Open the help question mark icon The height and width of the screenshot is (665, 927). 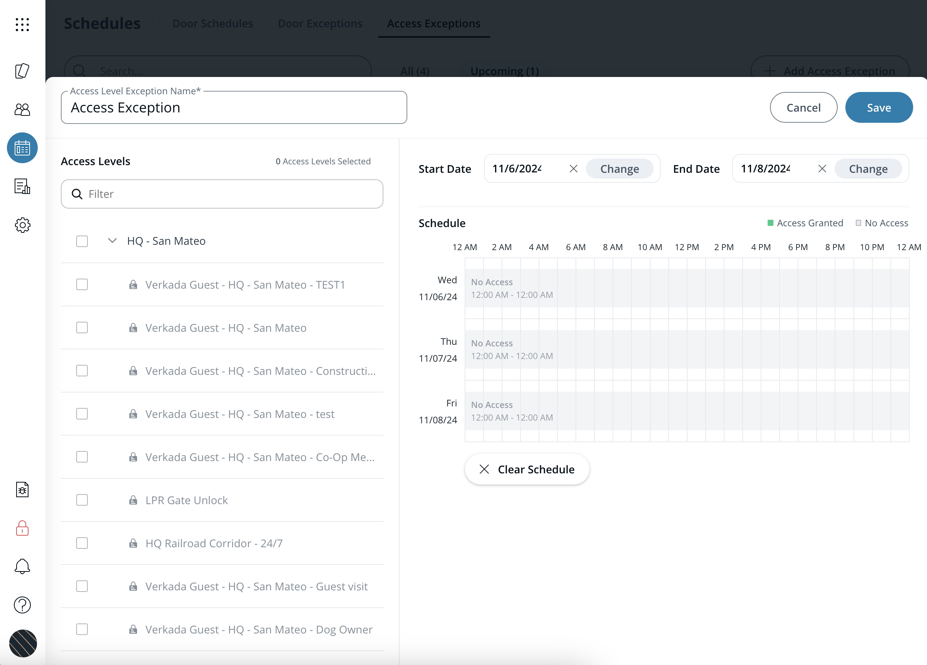22,605
